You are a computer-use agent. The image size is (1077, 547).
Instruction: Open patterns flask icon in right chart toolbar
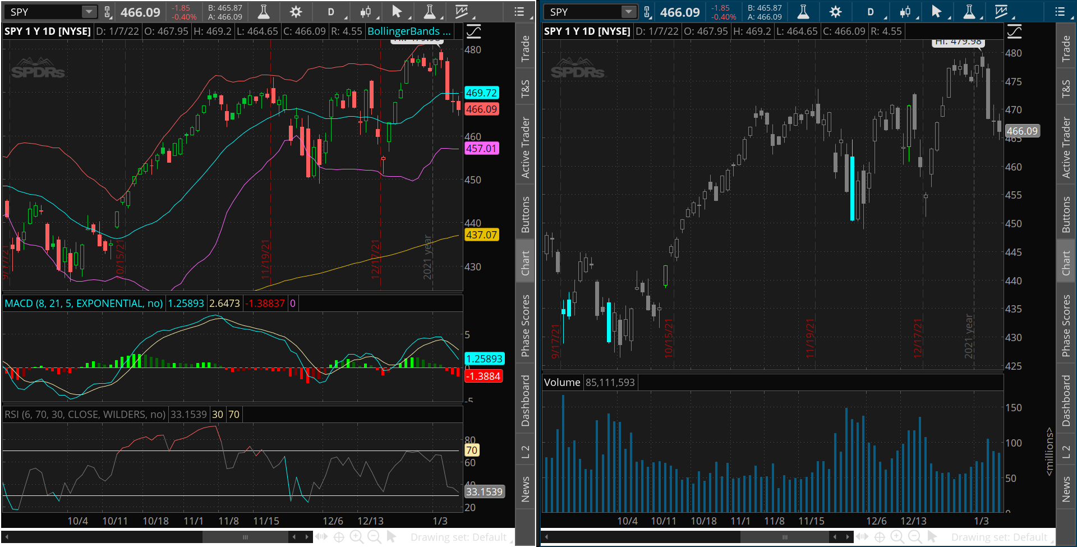[x=969, y=12]
